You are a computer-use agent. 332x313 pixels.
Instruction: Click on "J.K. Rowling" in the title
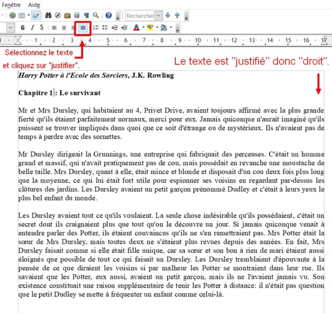tap(153, 75)
